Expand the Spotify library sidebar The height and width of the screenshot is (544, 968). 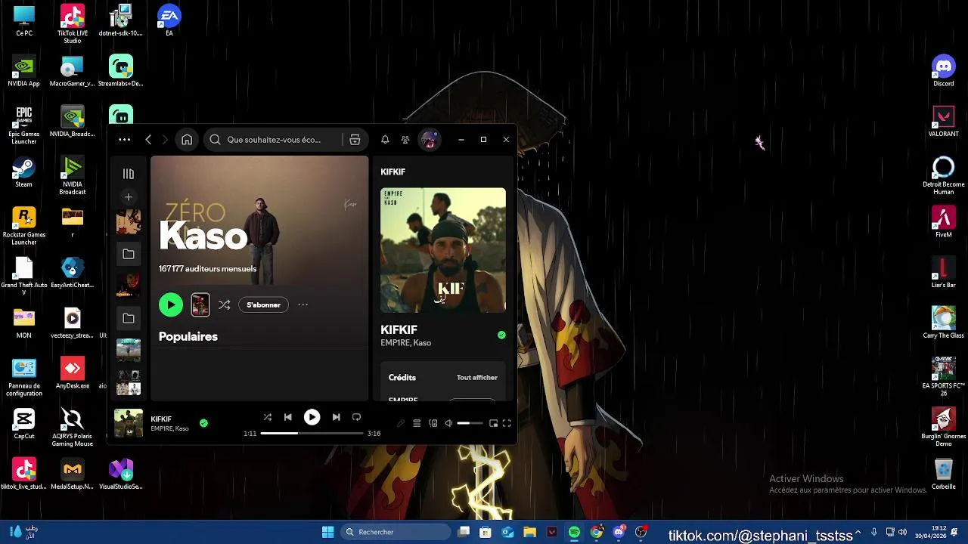click(x=129, y=174)
